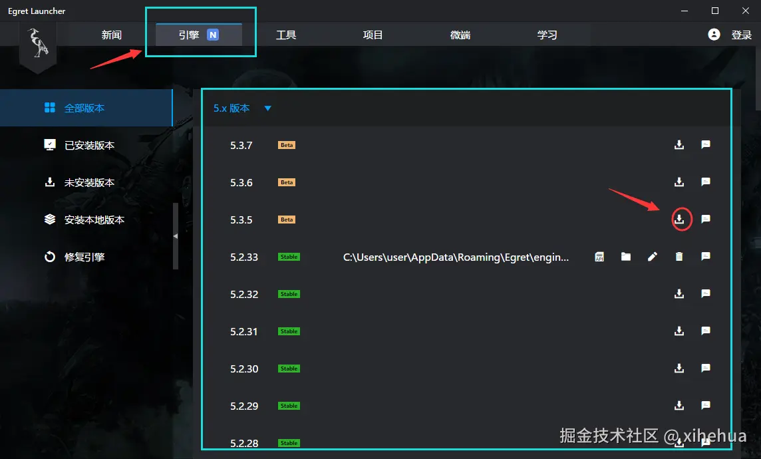The image size is (761, 459).
Task: Edit install path of version 5.2.33
Action: point(653,257)
